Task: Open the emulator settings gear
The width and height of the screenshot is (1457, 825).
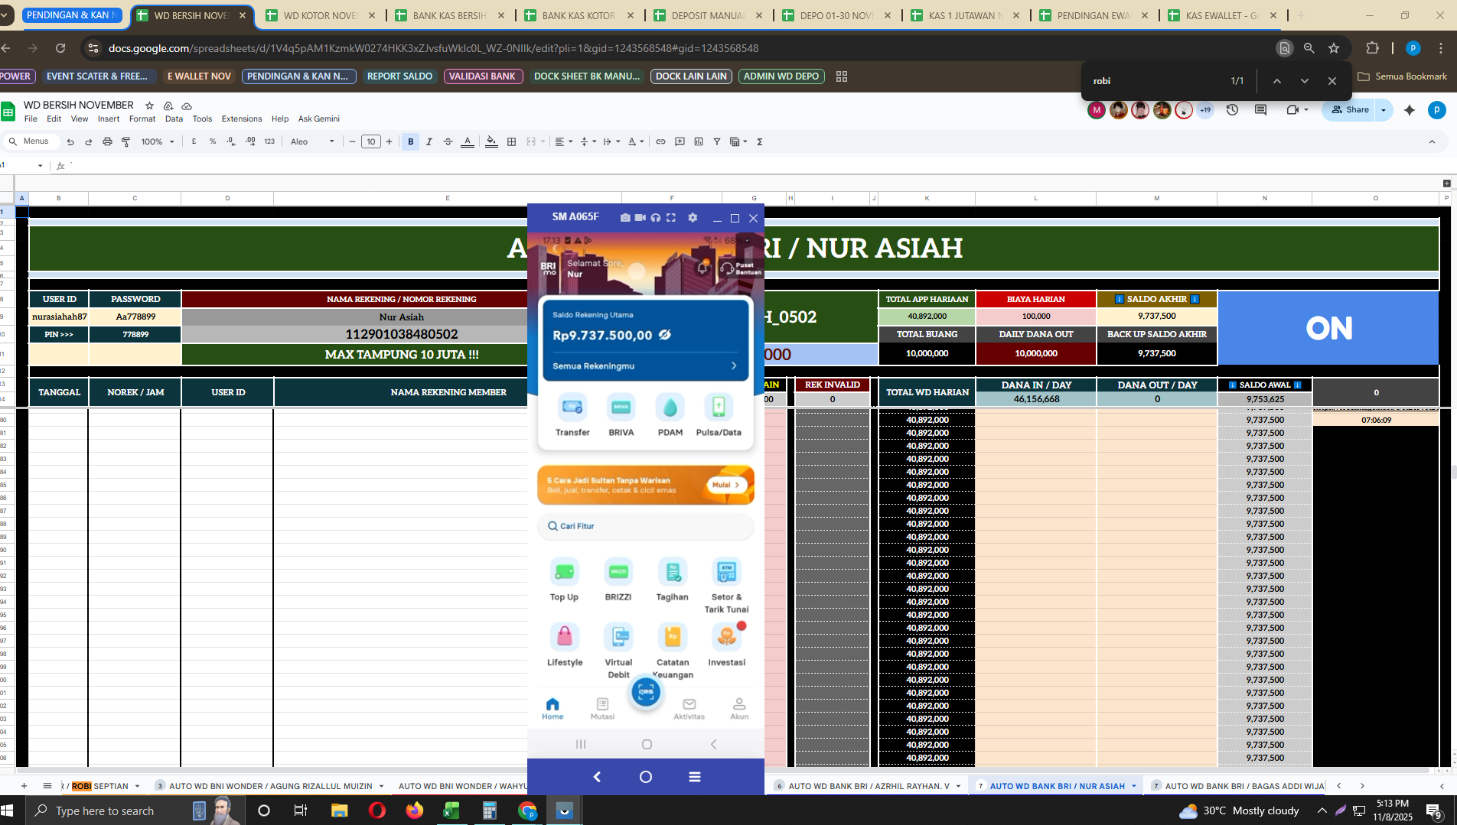Action: (693, 218)
